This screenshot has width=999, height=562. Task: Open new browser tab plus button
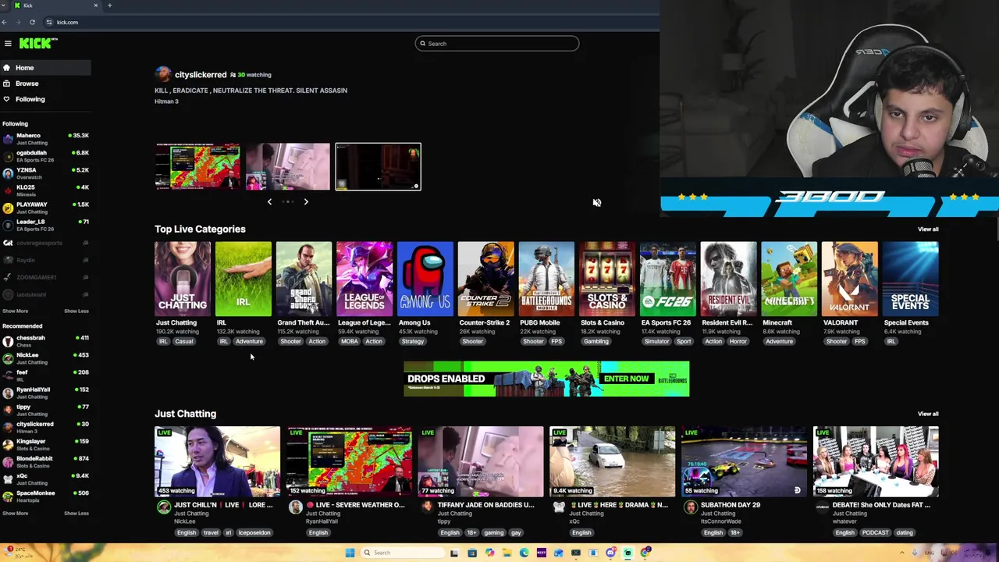109,5
